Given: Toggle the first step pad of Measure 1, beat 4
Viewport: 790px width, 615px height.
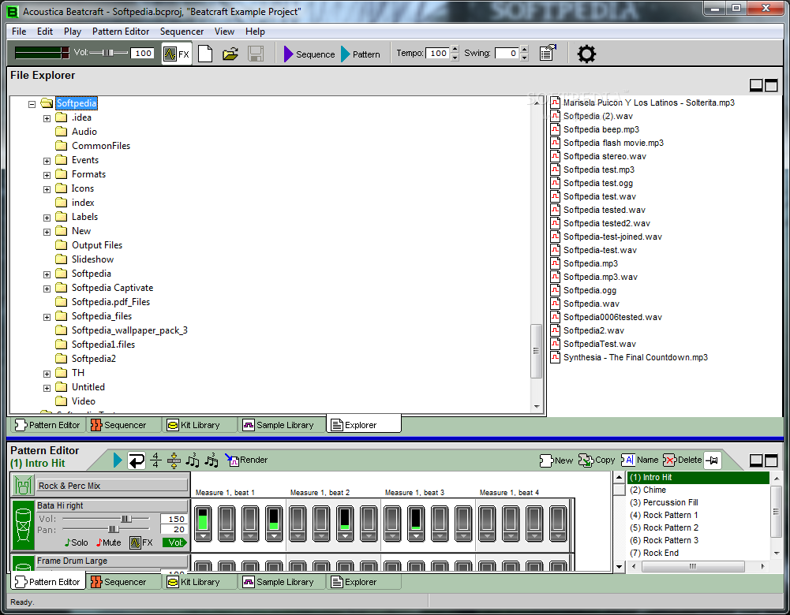Looking at the screenshot, I should 487,519.
